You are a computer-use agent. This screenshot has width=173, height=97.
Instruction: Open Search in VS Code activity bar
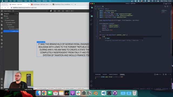pos(91,11)
